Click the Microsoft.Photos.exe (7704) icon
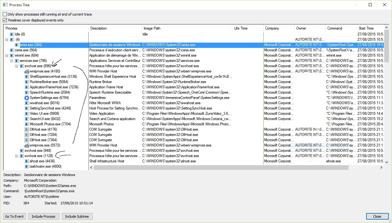 [x=27, y=124]
